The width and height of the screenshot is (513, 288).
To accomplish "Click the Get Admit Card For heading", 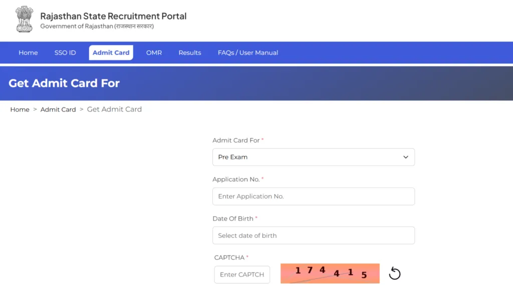I will [x=64, y=83].
